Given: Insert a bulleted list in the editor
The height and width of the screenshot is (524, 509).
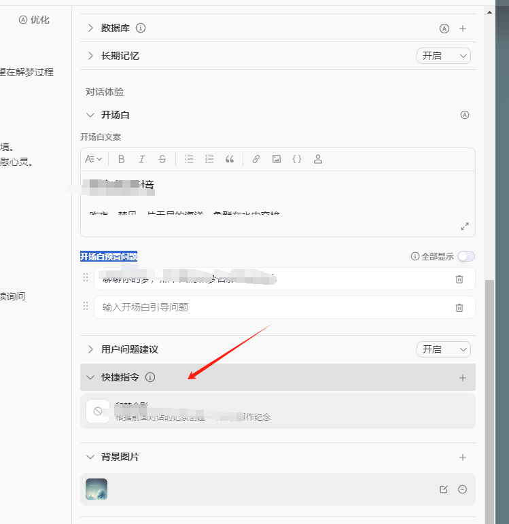Looking at the screenshot, I should (x=189, y=159).
